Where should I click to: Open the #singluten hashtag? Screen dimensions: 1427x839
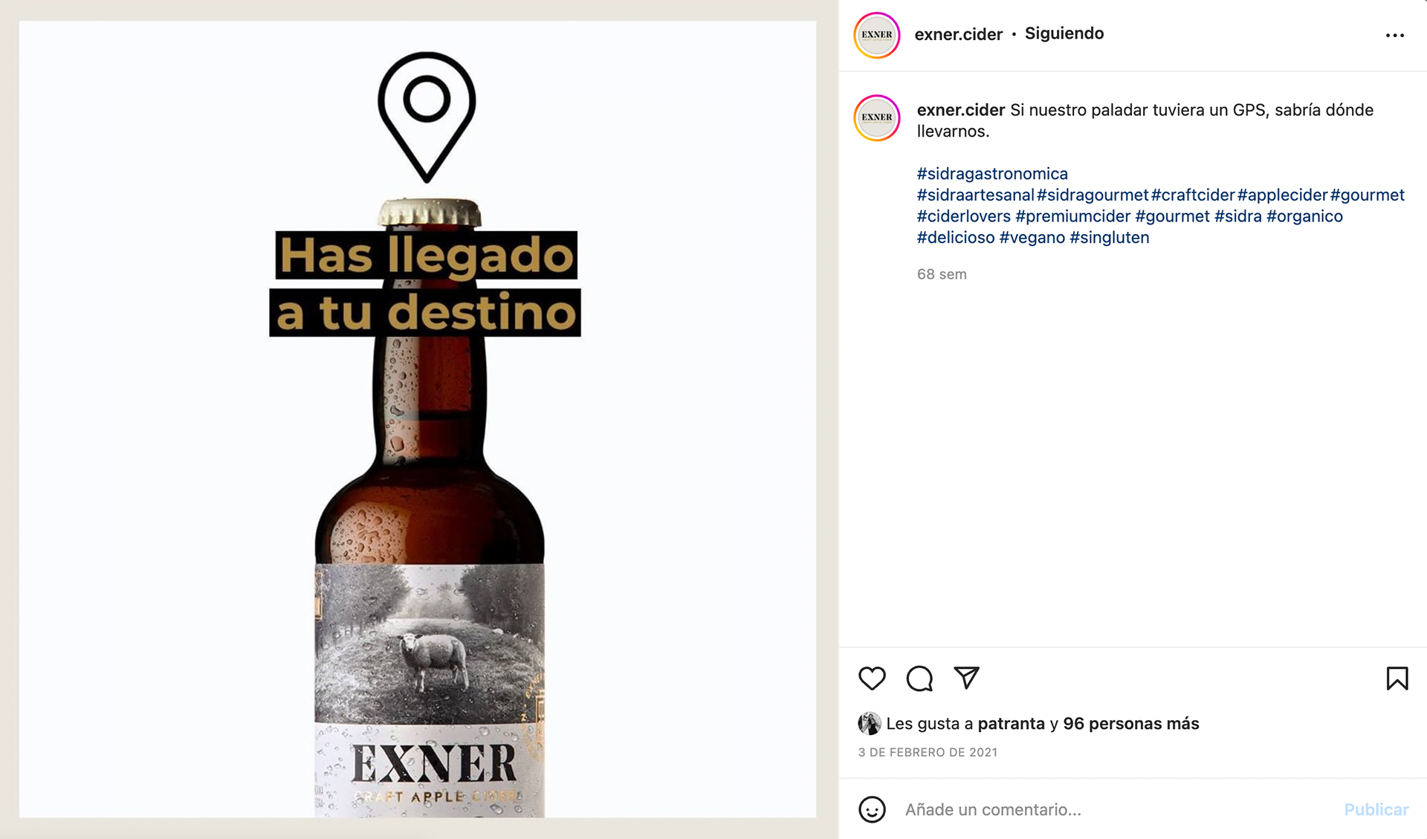(1109, 238)
